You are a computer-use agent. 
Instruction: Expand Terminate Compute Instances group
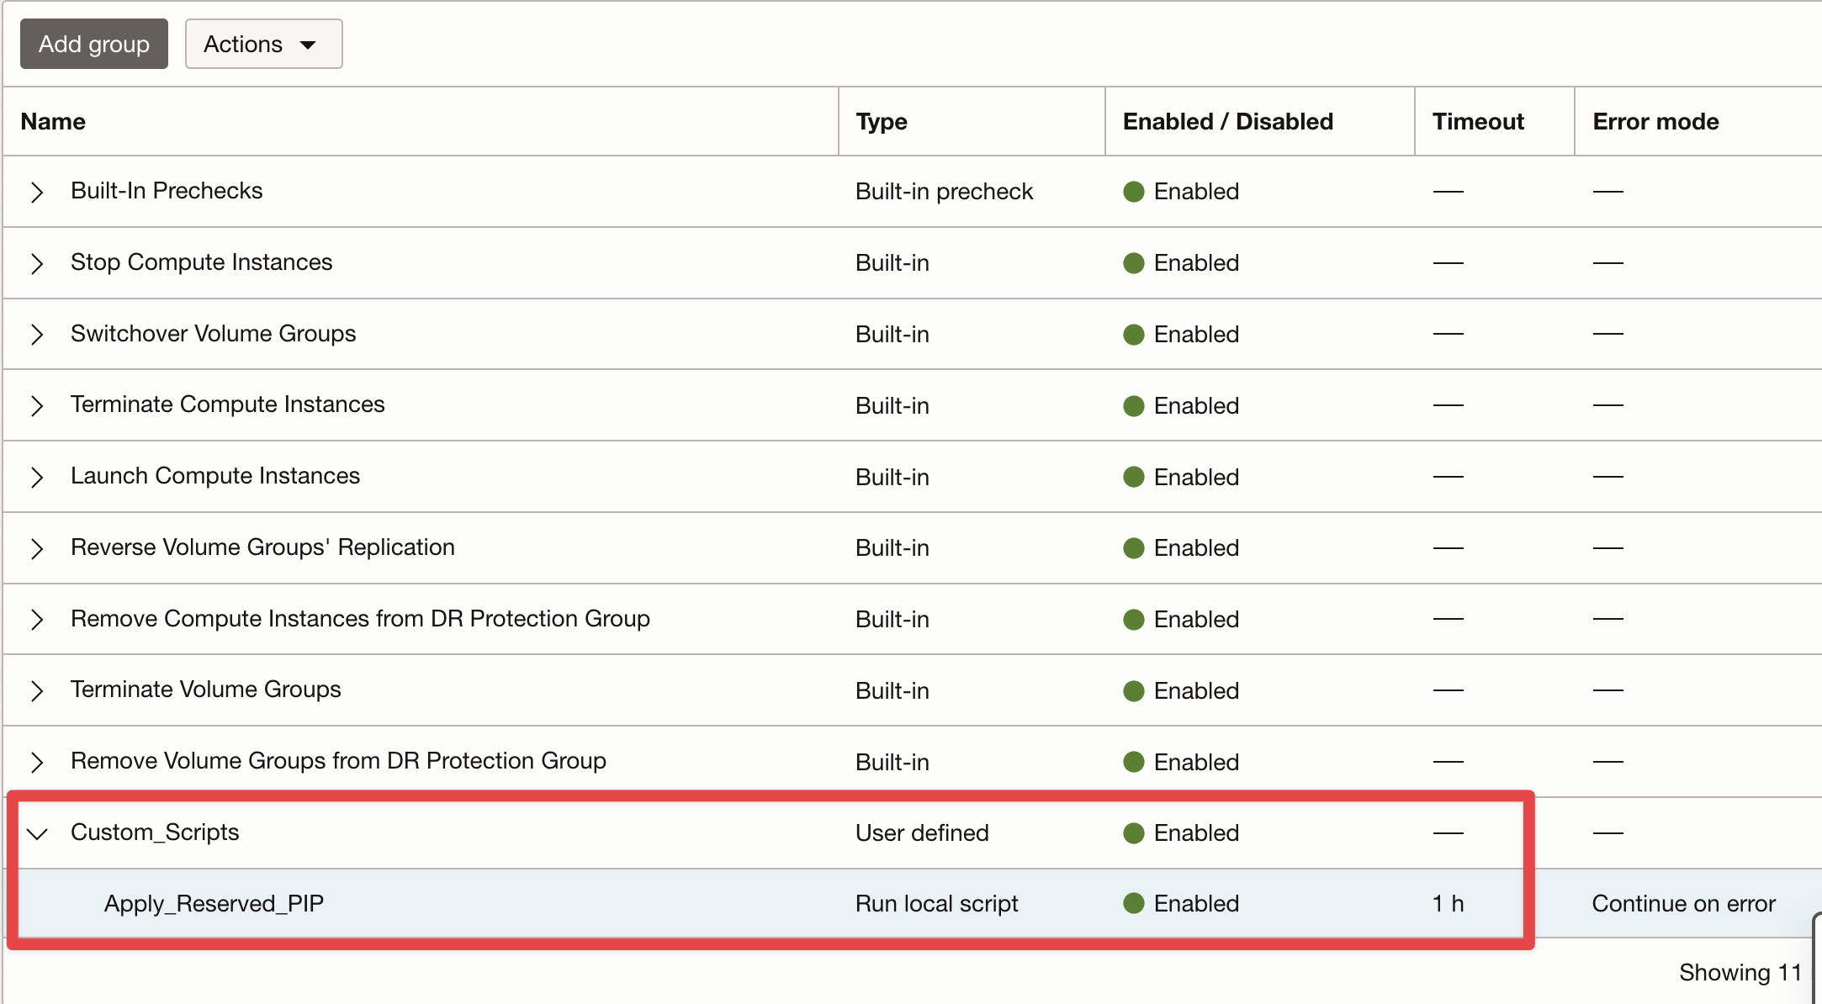(x=36, y=405)
